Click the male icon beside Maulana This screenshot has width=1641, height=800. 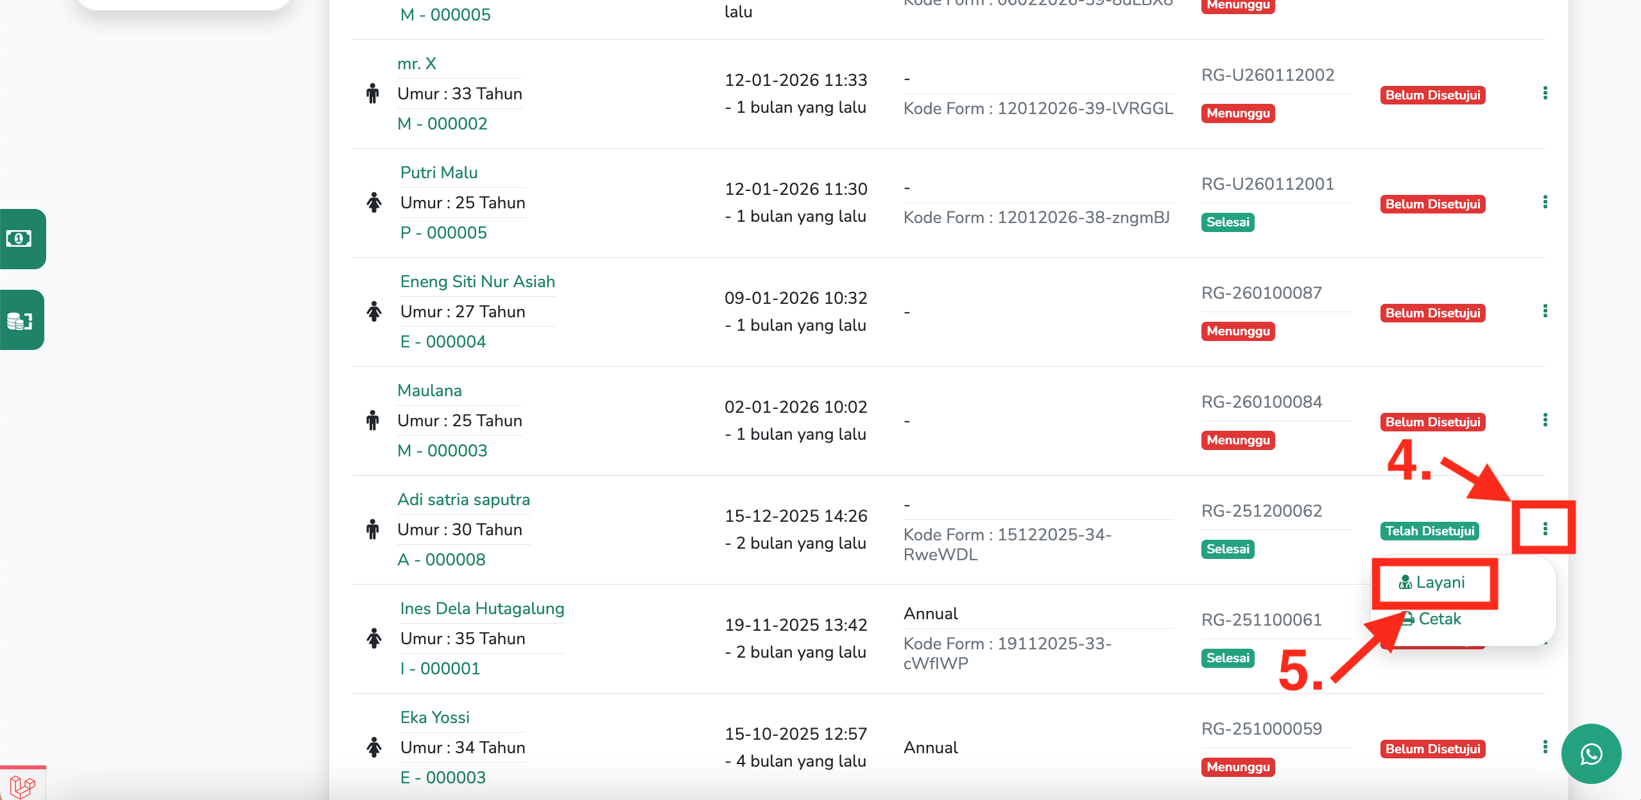[x=372, y=421]
